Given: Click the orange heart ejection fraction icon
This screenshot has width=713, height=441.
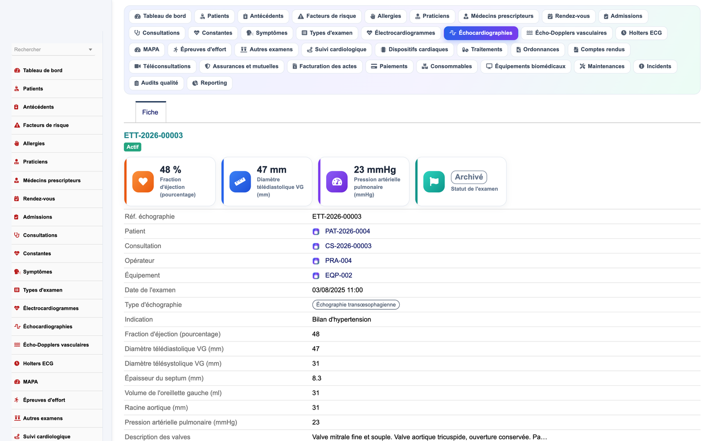Looking at the screenshot, I should point(143,182).
